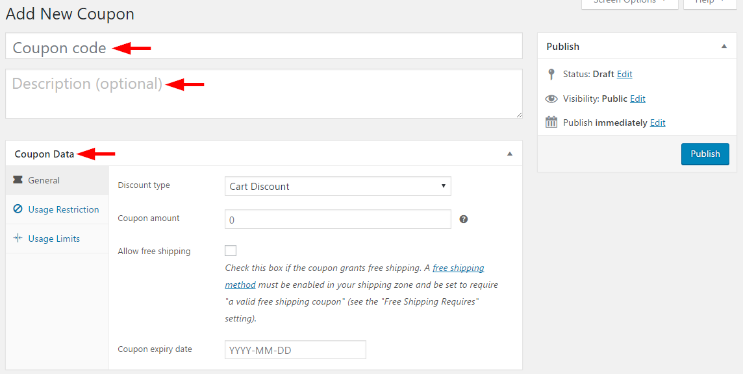Switch to the Usage Limits tab
The width and height of the screenshot is (743, 374).
57,239
